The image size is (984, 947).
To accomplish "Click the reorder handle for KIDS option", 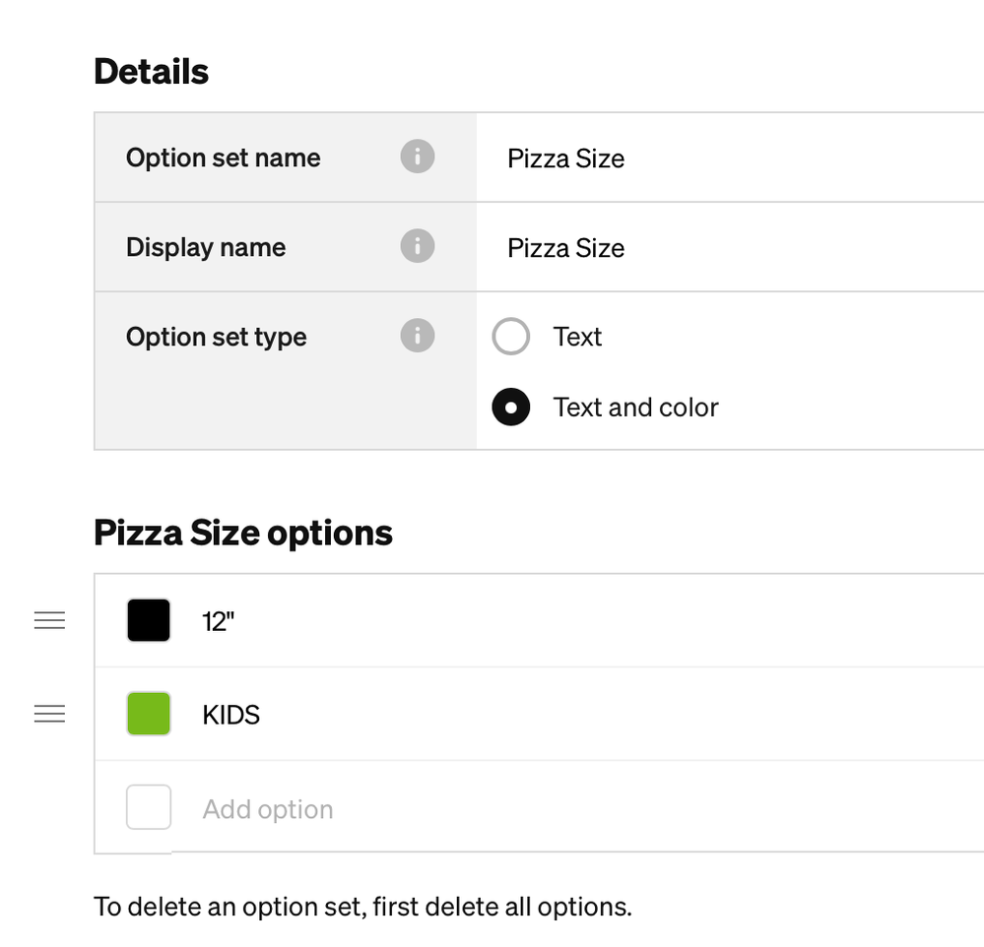I will (x=49, y=714).
